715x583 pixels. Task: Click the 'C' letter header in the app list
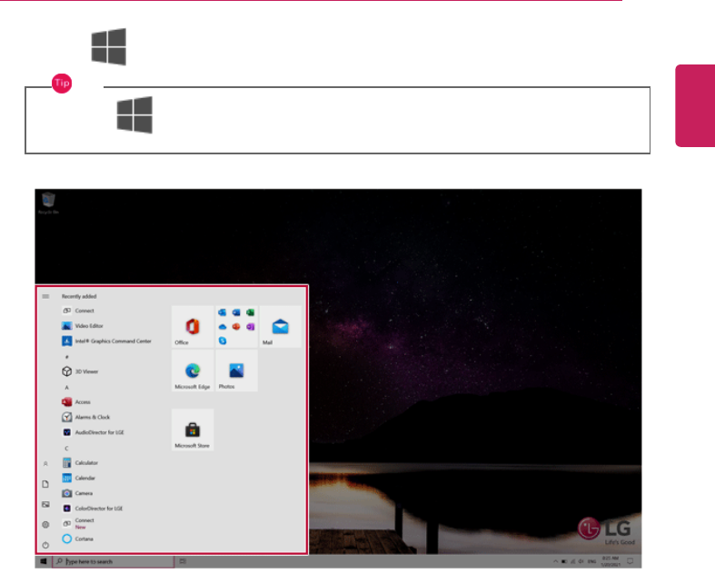(x=66, y=448)
